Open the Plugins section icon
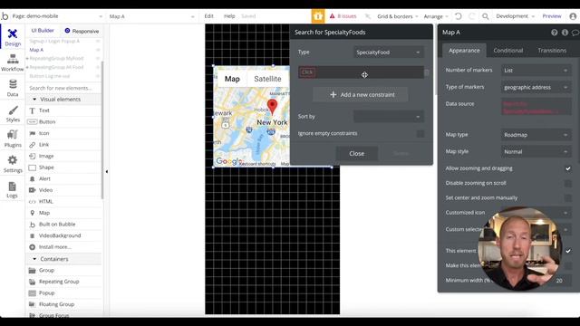 tap(12, 135)
